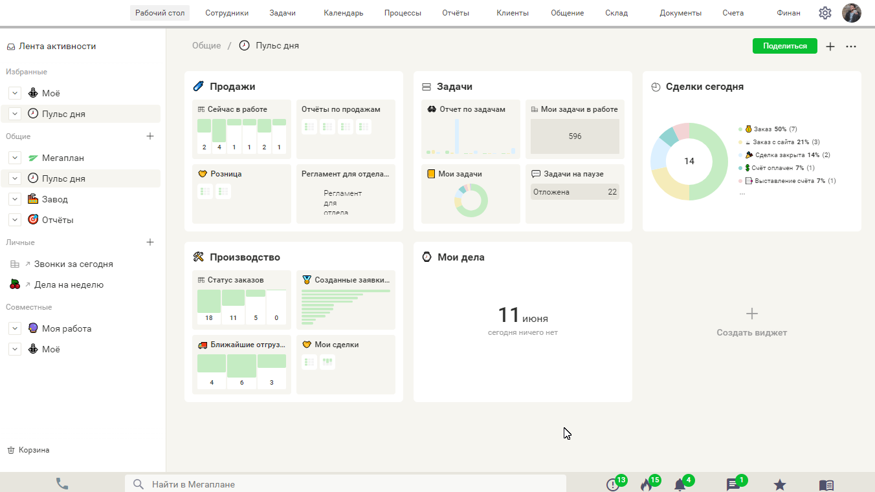The height and width of the screenshot is (492, 875).
Task: Click the alerts exclamation icon
Action: coord(612,484)
